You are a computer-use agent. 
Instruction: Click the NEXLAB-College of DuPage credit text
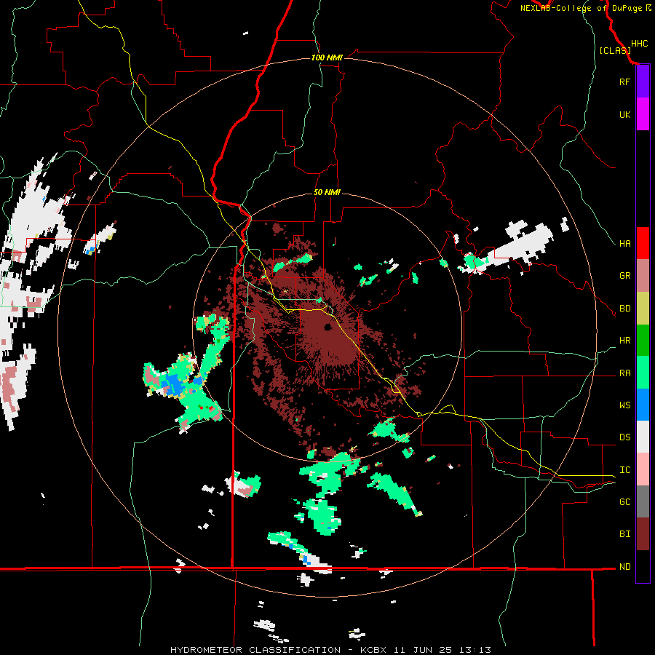pos(581,8)
